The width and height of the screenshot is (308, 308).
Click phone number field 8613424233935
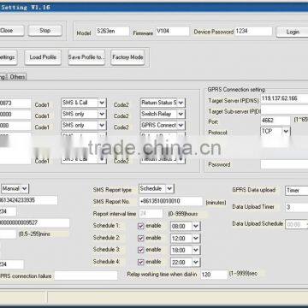click(x=28, y=200)
